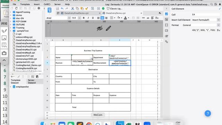Viewport: 222px width, 125px height.
Task: Expand the FCP EXAM folder
Action: click(x=11, y=22)
